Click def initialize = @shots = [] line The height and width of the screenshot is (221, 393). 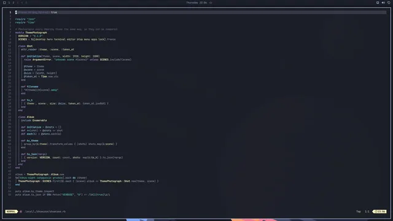pyautogui.click(x=41, y=127)
